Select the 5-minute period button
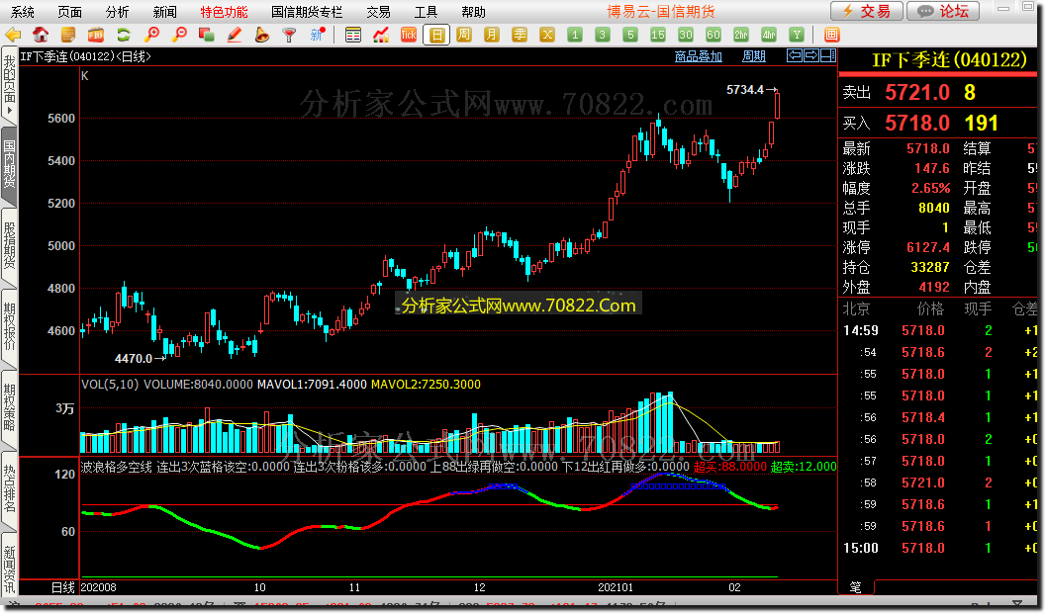Viewport: 1047px width, 614px height. [x=630, y=35]
